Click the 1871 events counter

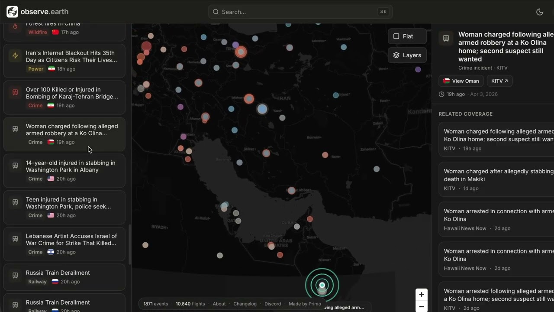[x=156, y=304]
